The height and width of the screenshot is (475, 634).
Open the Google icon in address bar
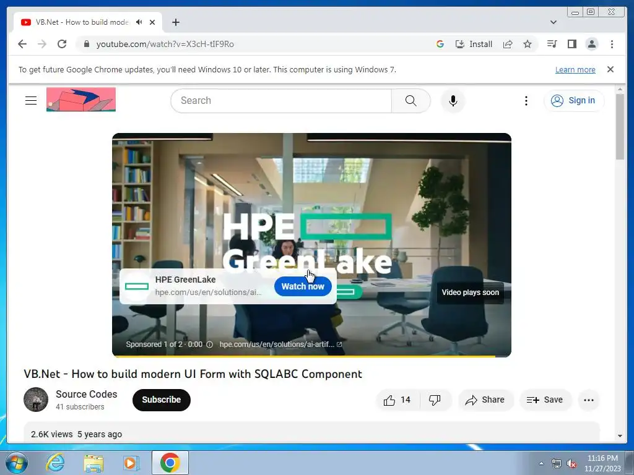[440, 44]
